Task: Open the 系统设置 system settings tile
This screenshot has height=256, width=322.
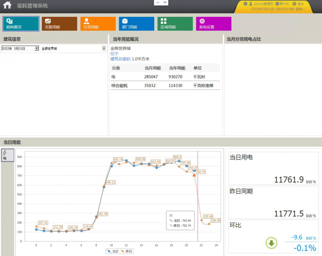Action: click(x=213, y=24)
